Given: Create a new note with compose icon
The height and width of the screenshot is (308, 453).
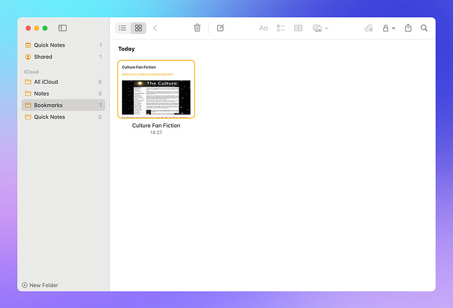Looking at the screenshot, I should pos(221,28).
